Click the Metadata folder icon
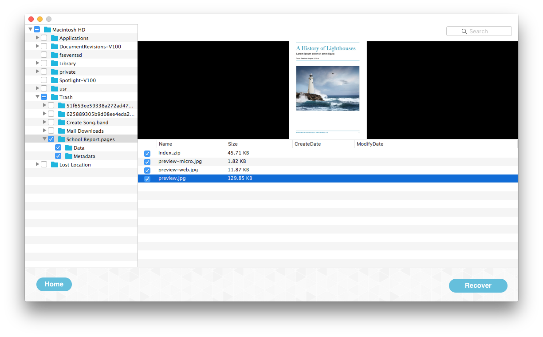 [69, 156]
